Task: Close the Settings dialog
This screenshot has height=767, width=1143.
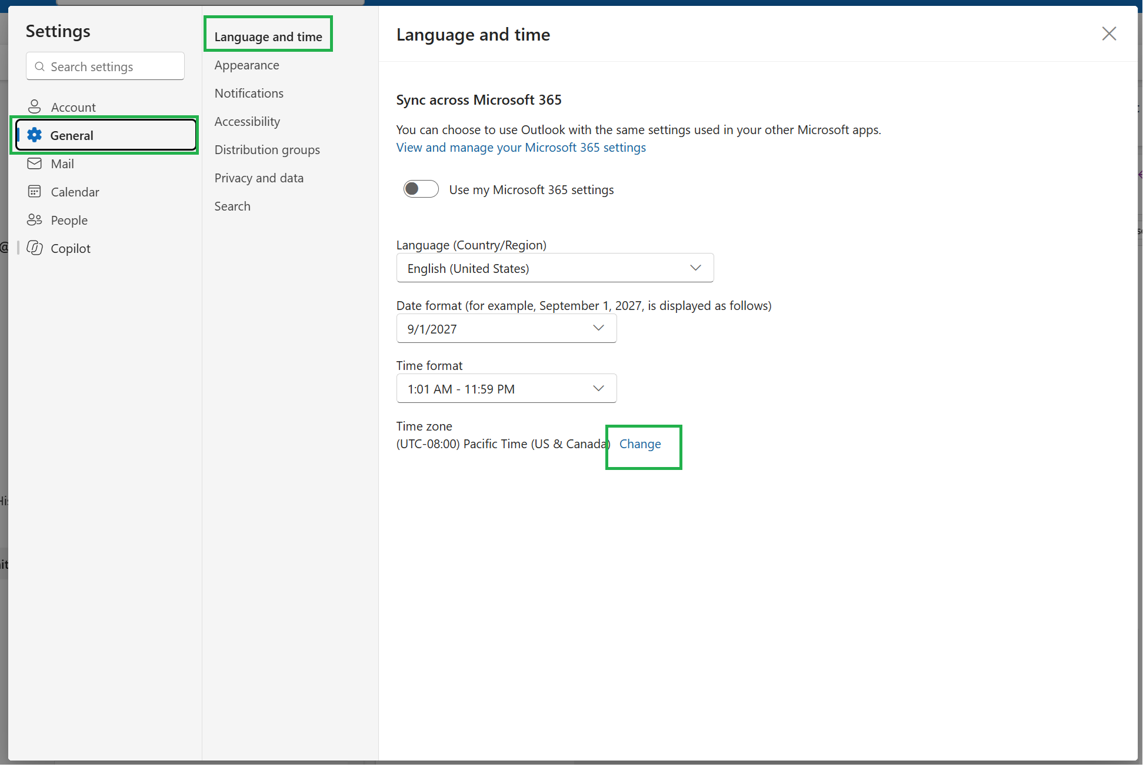Action: pos(1109,34)
